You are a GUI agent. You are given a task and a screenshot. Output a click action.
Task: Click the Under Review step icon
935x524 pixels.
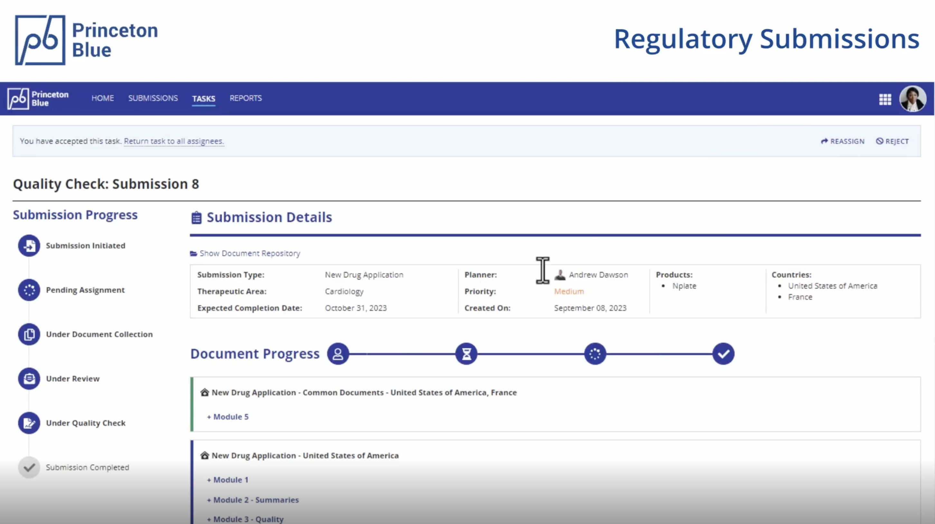point(29,379)
